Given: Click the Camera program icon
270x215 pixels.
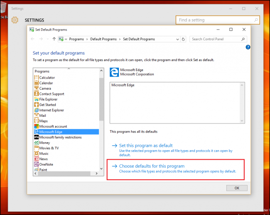Looking at the screenshot, I should pos(36,88).
